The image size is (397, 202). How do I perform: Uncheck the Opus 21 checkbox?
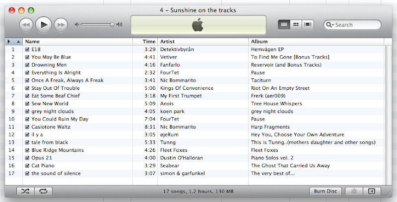[27, 158]
